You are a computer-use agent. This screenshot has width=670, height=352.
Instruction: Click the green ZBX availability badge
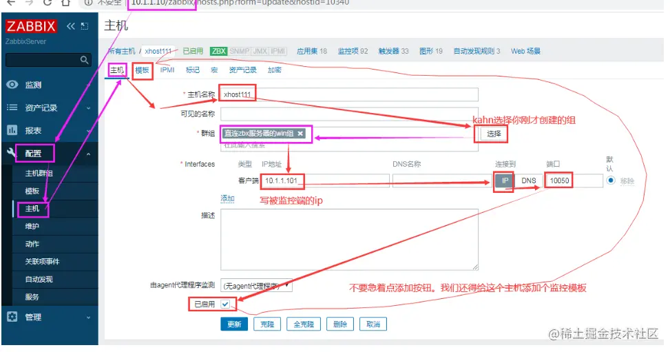(x=218, y=51)
